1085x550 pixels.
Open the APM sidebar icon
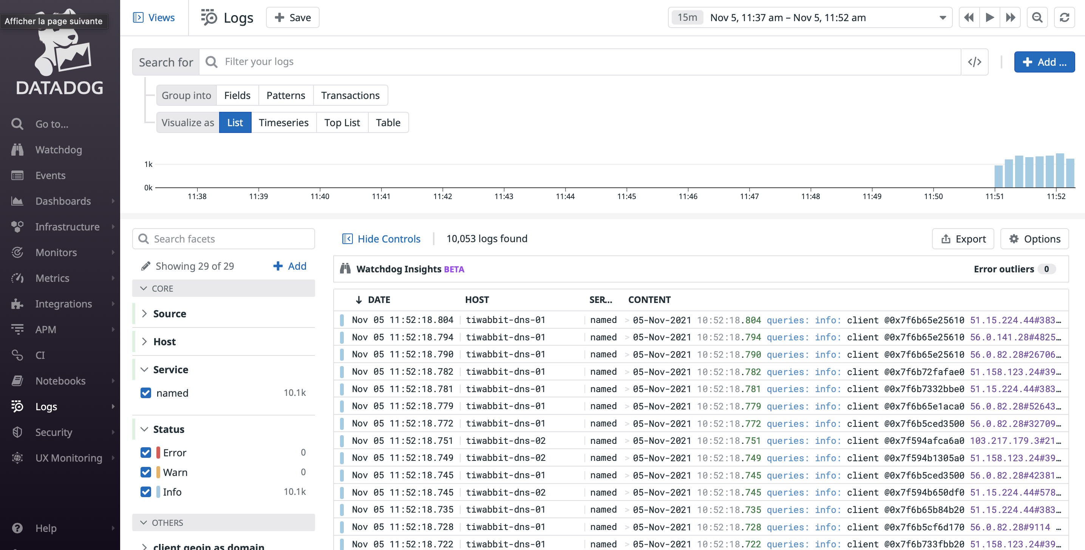(x=17, y=329)
